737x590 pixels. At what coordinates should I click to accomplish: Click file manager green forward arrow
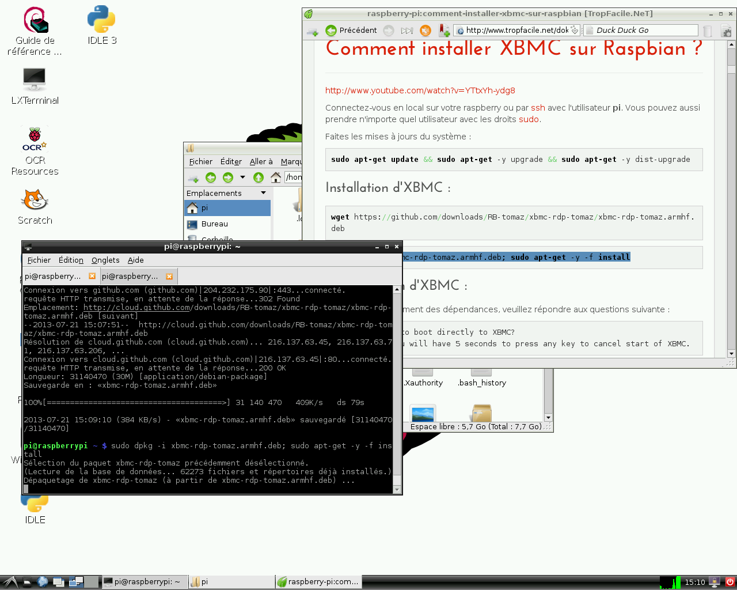point(228,177)
